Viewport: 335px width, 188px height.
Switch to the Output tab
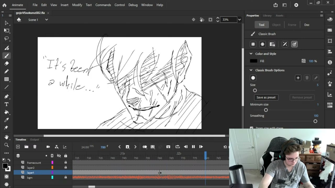[x=34, y=140]
